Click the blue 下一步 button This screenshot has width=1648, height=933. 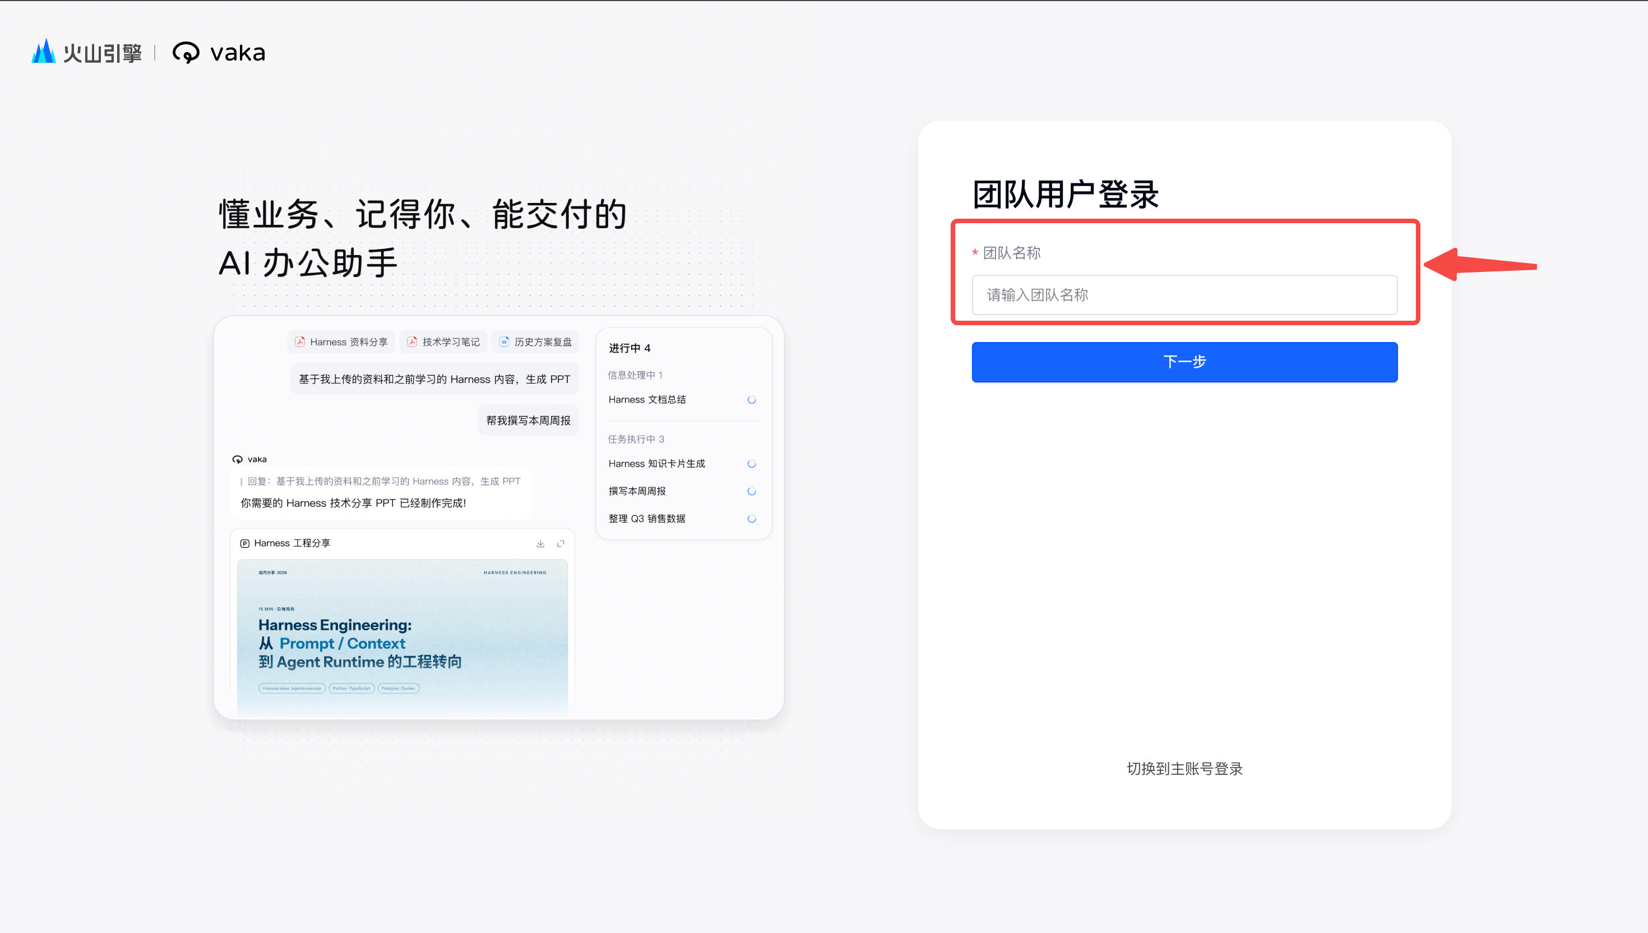click(1184, 362)
